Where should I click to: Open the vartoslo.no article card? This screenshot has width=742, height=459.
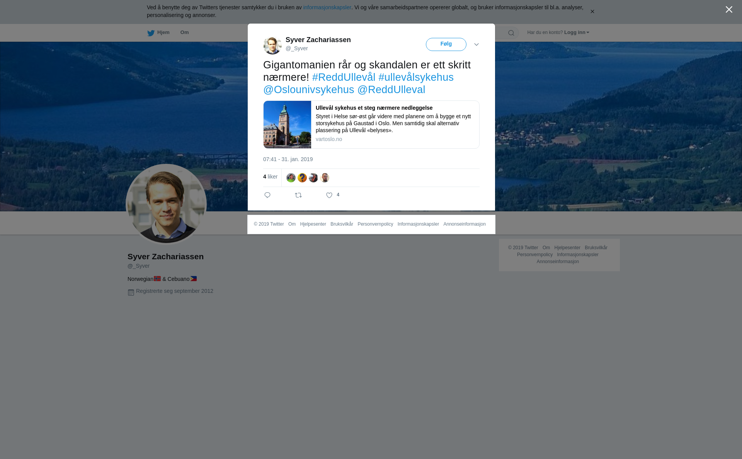(x=371, y=124)
